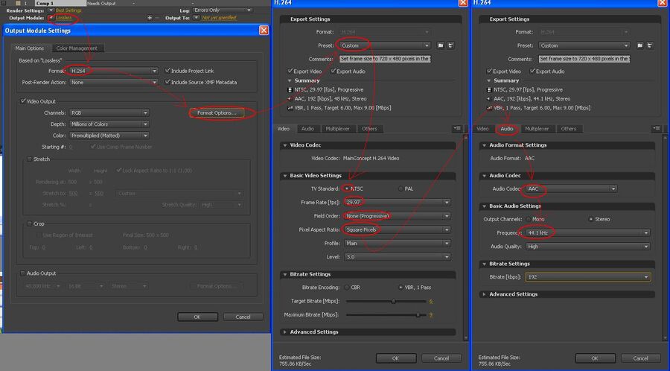Open the Bitrate [kbps] dropdown showing 192
This screenshot has height=371, width=670.
(588, 277)
